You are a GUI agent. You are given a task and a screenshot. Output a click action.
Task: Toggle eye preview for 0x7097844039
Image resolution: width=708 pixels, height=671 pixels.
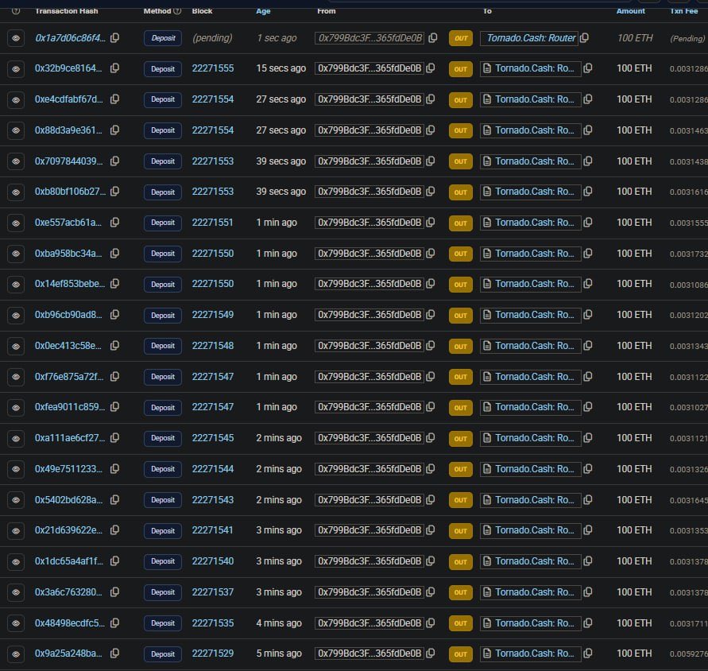[16, 161]
